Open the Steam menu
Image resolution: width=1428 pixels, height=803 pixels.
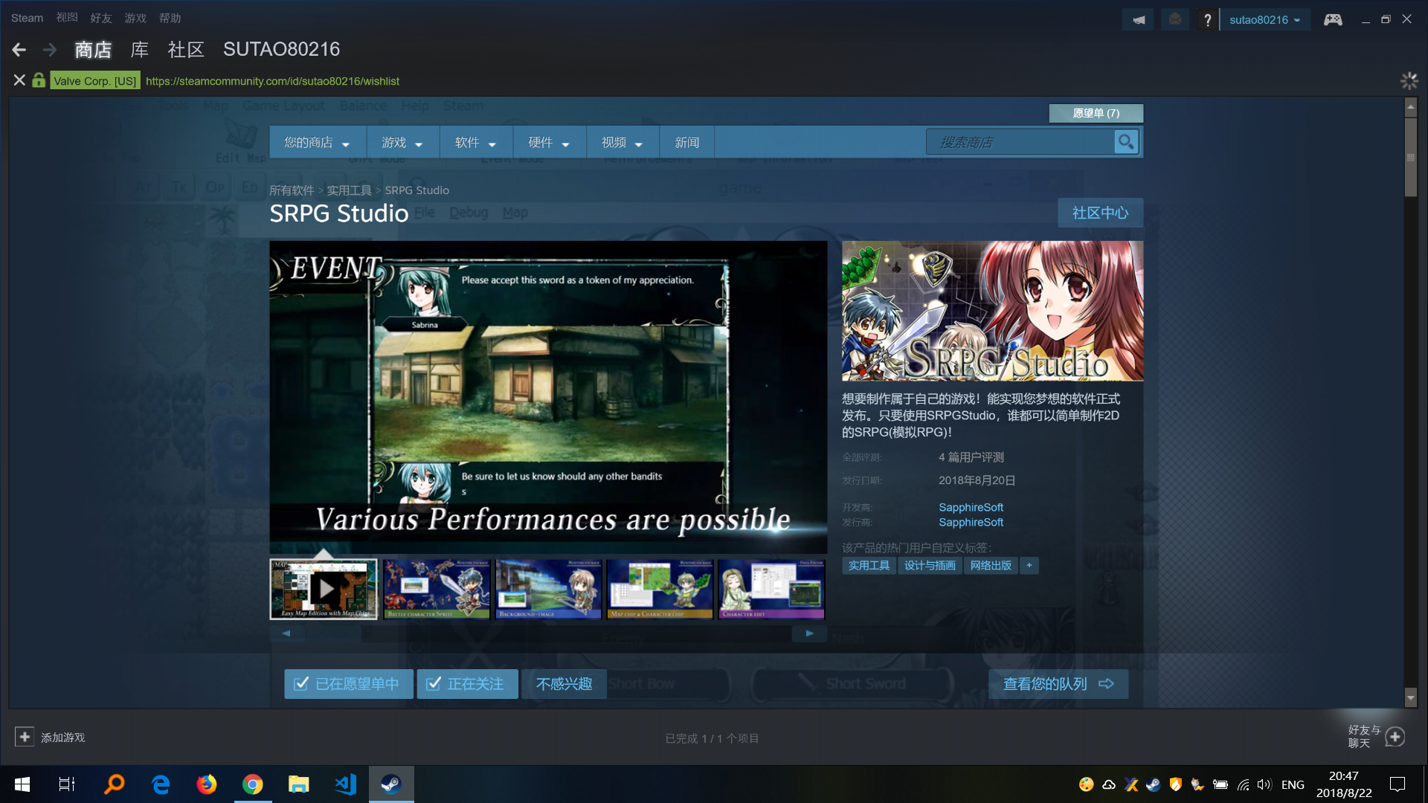27,18
